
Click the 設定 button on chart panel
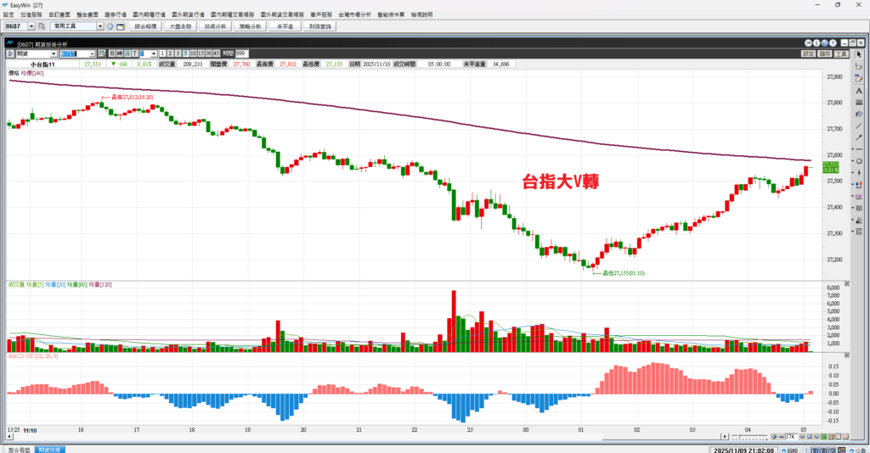point(808,53)
